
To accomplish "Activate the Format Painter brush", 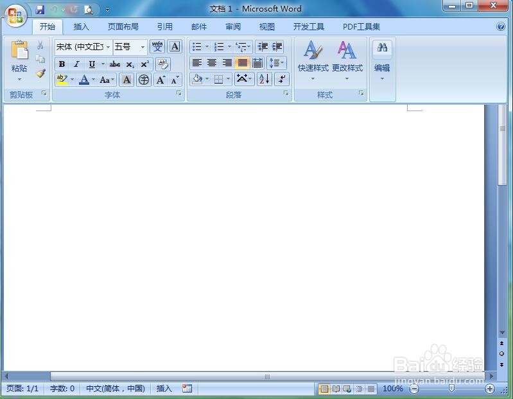I will [x=40, y=73].
